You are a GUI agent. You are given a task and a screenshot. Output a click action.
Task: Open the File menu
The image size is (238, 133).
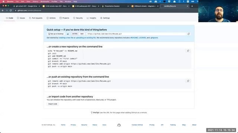point(17,1)
